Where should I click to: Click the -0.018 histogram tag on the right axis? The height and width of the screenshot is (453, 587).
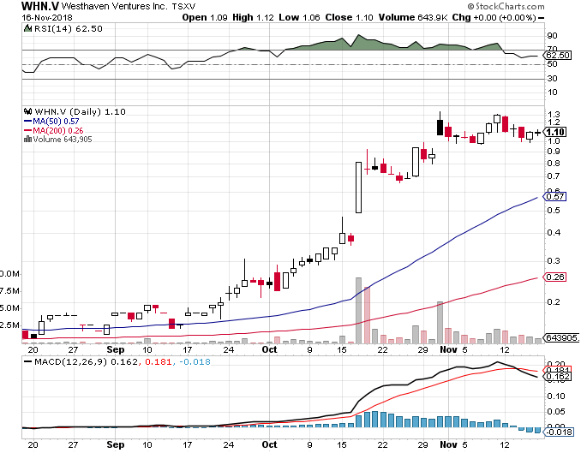point(559,432)
